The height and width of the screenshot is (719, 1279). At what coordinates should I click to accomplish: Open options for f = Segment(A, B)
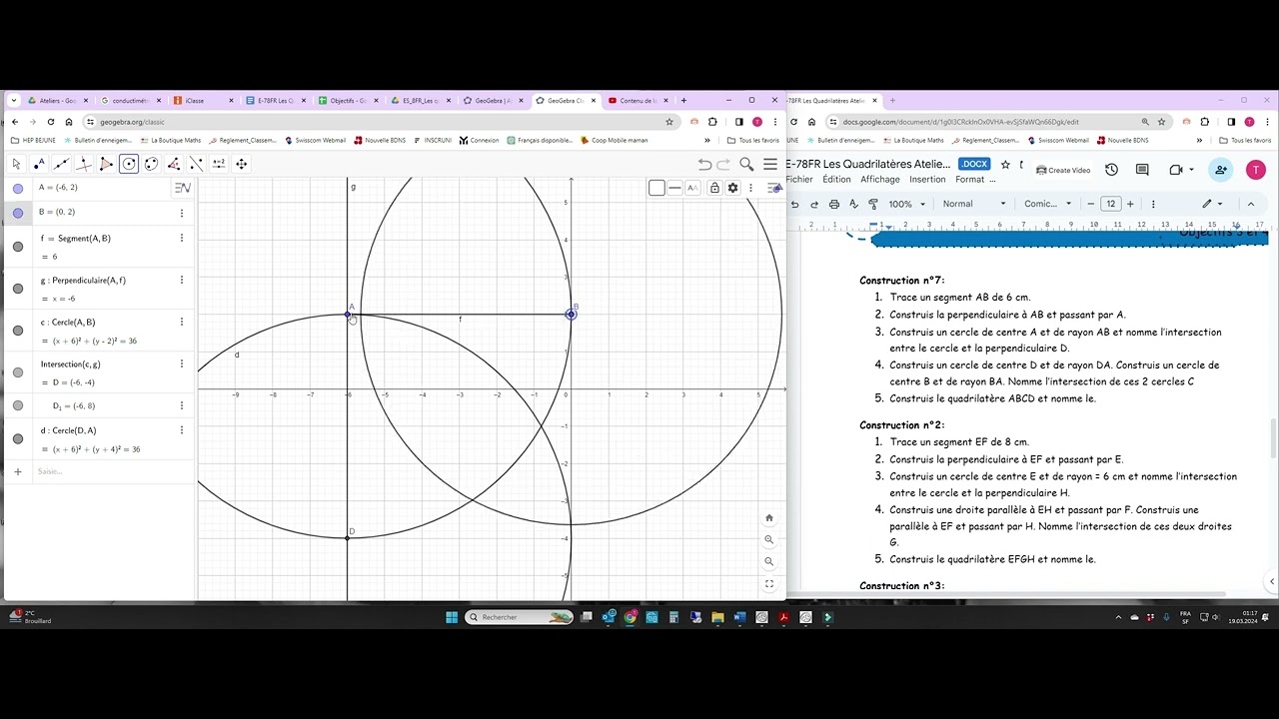coord(182,238)
